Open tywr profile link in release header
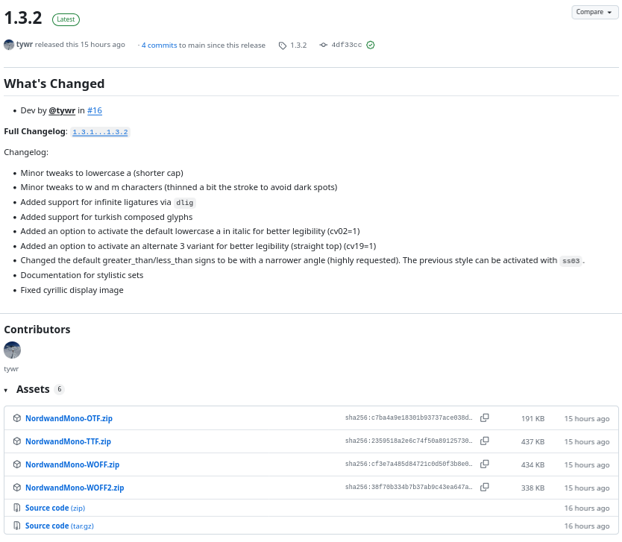This screenshot has width=622, height=542. 24,45
